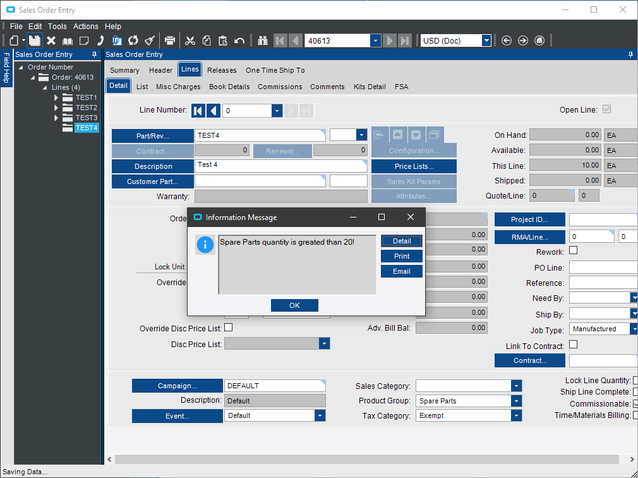Click the Delete X toolbar icon
The image size is (638, 478).
pos(51,40)
